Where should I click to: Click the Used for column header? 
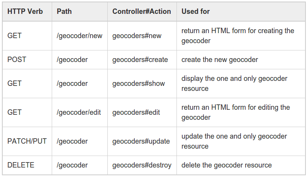195,12
